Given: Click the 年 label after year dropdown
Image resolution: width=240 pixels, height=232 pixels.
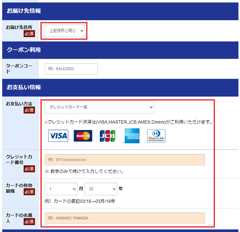Looking at the screenshot, I should [x=121, y=189].
